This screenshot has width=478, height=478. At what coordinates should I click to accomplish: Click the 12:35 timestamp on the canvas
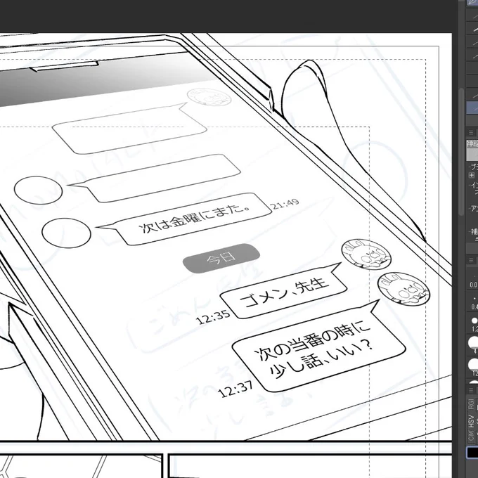(x=213, y=317)
